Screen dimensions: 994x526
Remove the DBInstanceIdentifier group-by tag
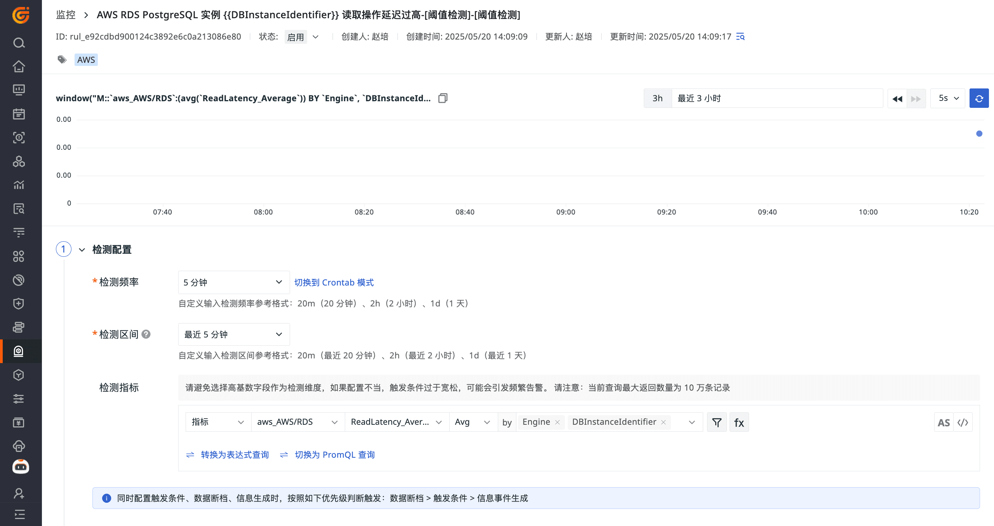664,422
